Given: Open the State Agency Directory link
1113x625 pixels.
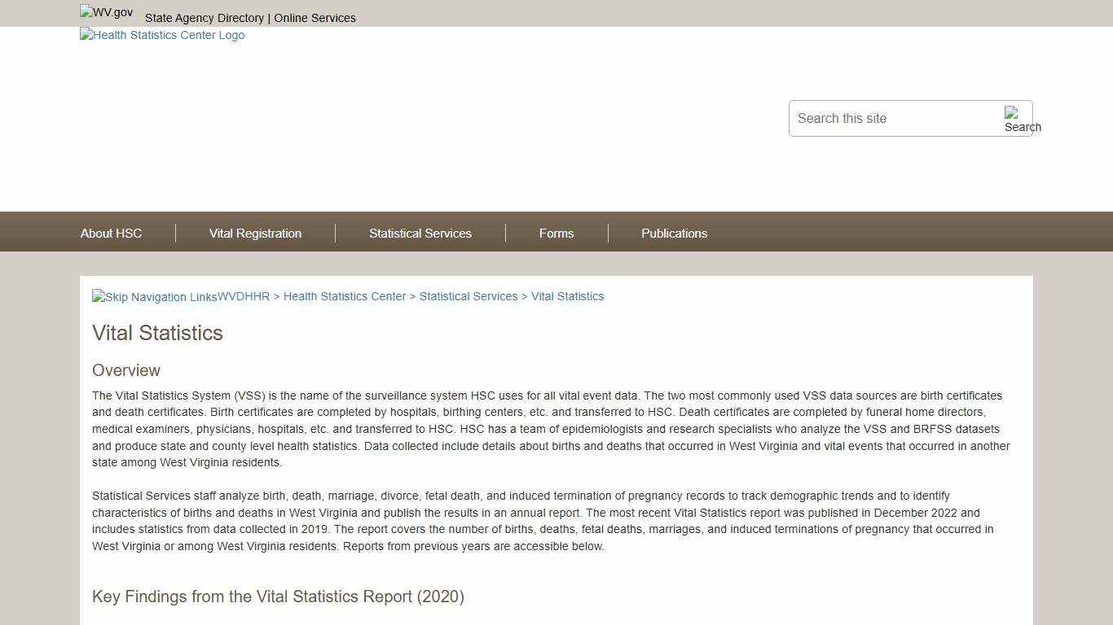Looking at the screenshot, I should point(205,18).
